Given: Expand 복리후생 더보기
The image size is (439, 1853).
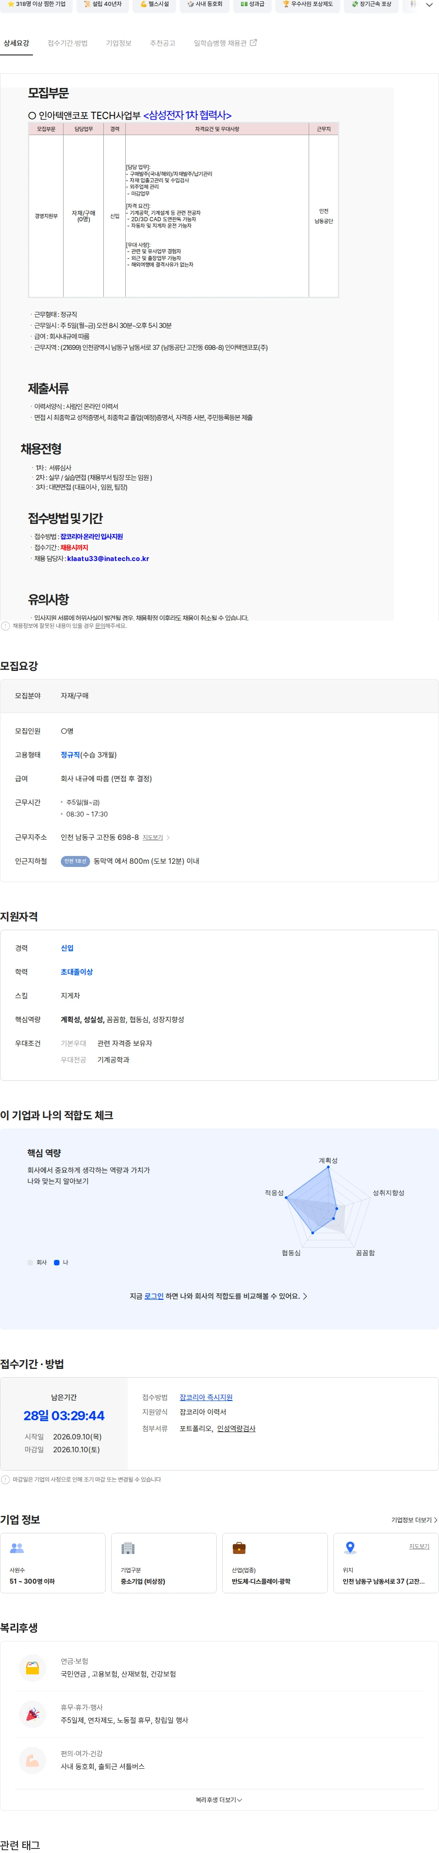Looking at the screenshot, I should pyautogui.click(x=219, y=1800).
